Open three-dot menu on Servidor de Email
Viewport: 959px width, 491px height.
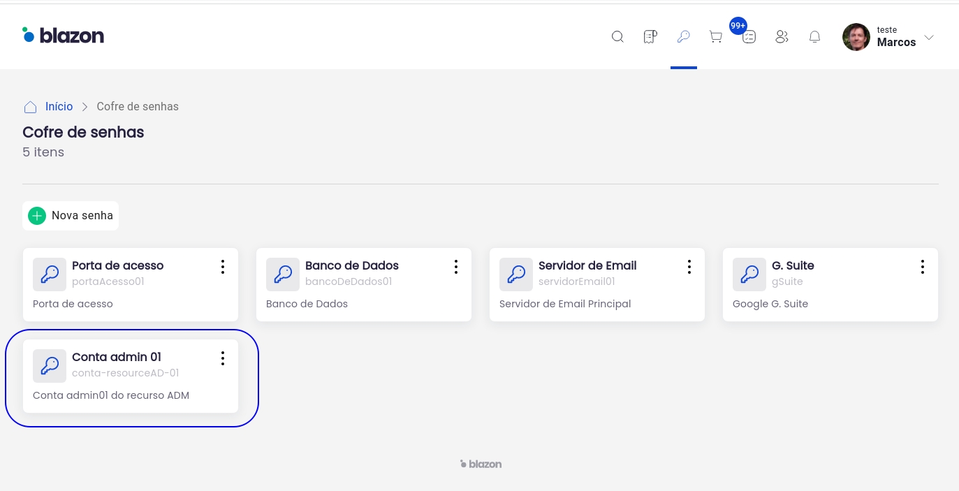pyautogui.click(x=689, y=267)
